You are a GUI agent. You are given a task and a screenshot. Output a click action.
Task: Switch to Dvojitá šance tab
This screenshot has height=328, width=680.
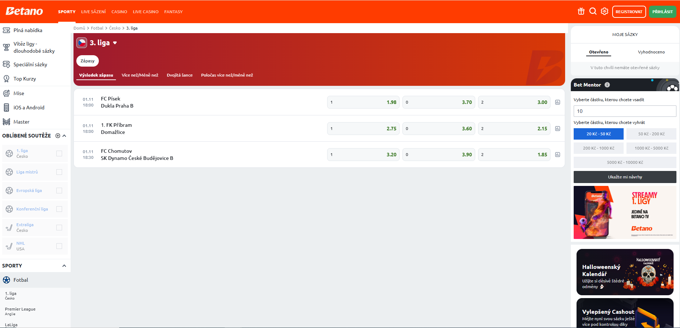point(179,75)
